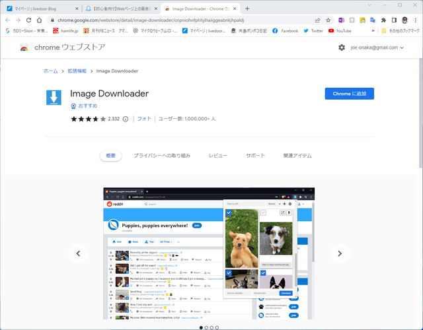
Task: Toggle the browser side panel icon
Action: (394, 20)
